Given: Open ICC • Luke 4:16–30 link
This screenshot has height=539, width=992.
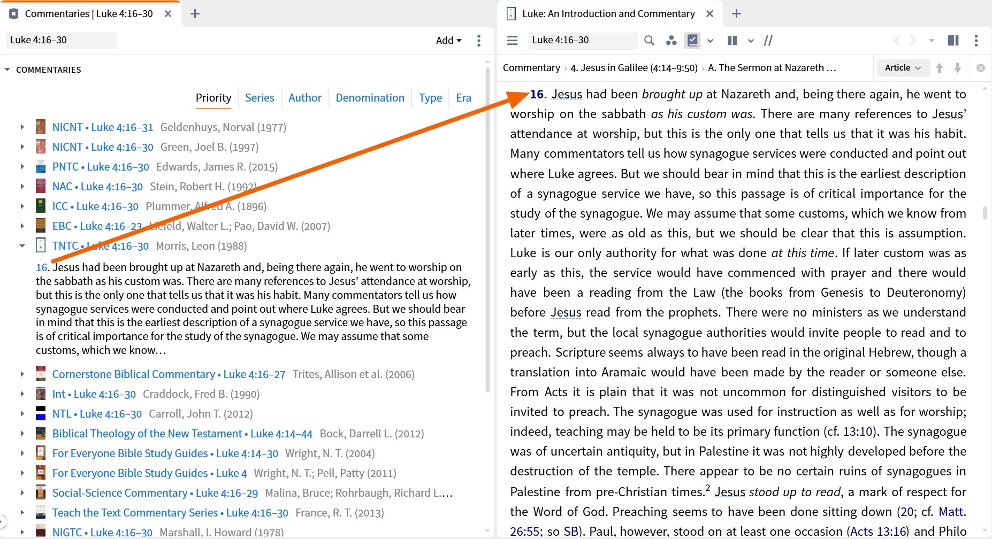Looking at the screenshot, I should (x=95, y=206).
